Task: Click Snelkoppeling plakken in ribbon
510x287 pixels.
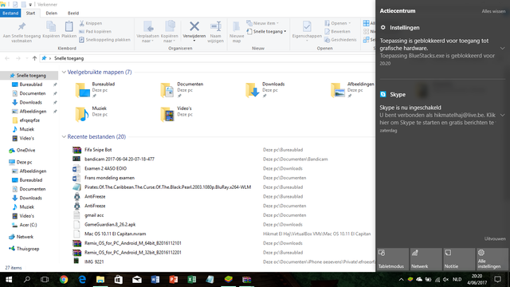Action: click(x=104, y=40)
